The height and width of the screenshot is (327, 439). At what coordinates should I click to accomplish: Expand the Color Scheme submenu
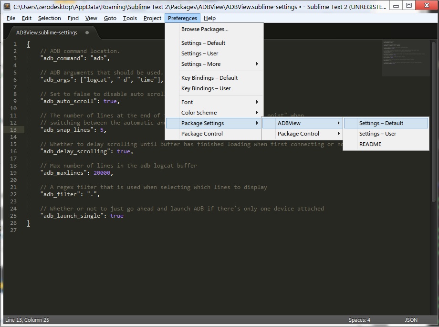pyautogui.click(x=214, y=113)
